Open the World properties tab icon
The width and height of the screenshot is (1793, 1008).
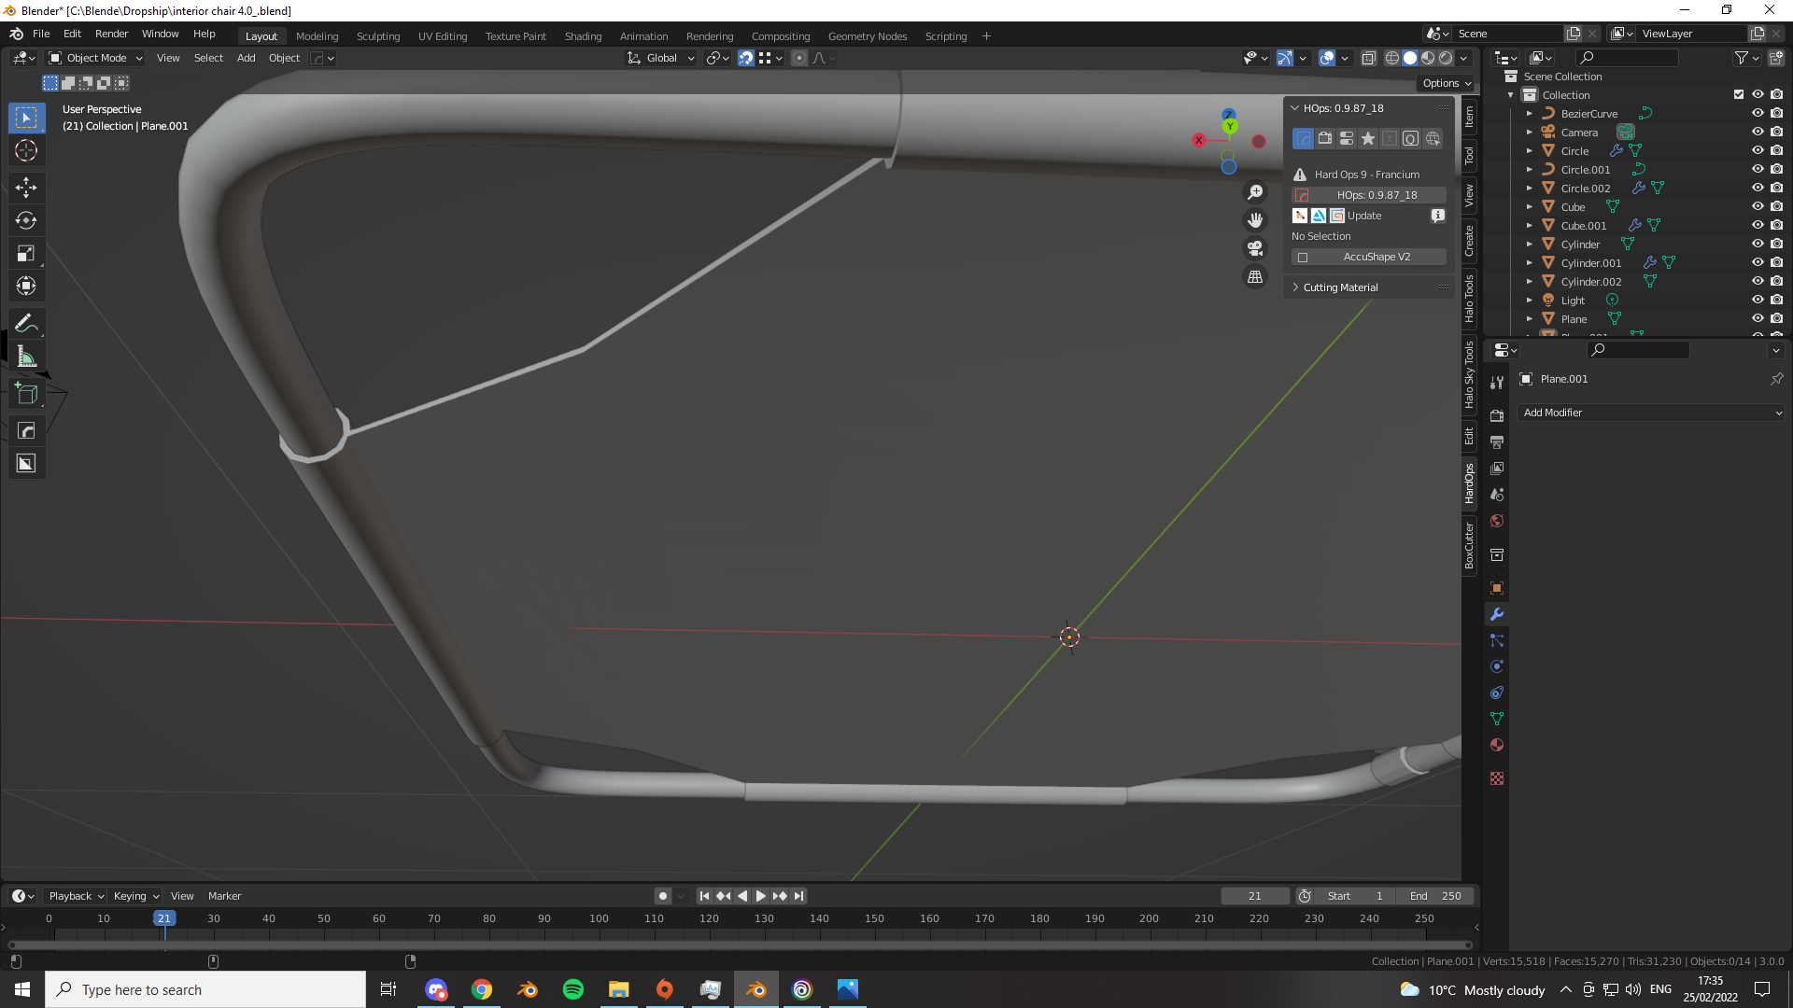(1497, 521)
